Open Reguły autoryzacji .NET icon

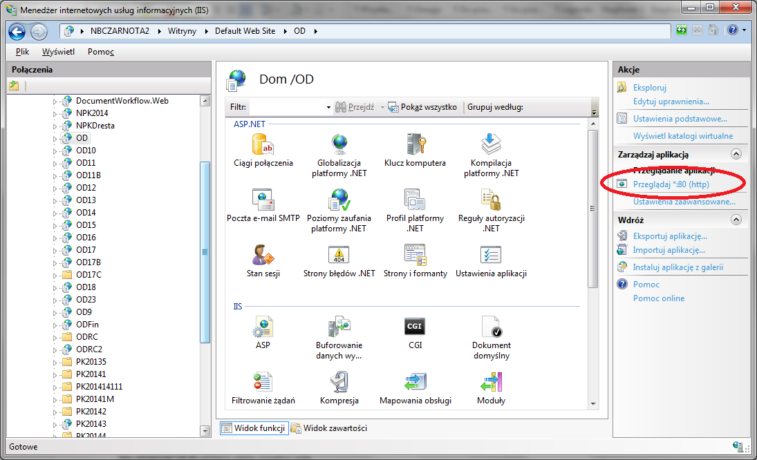pyautogui.click(x=491, y=200)
